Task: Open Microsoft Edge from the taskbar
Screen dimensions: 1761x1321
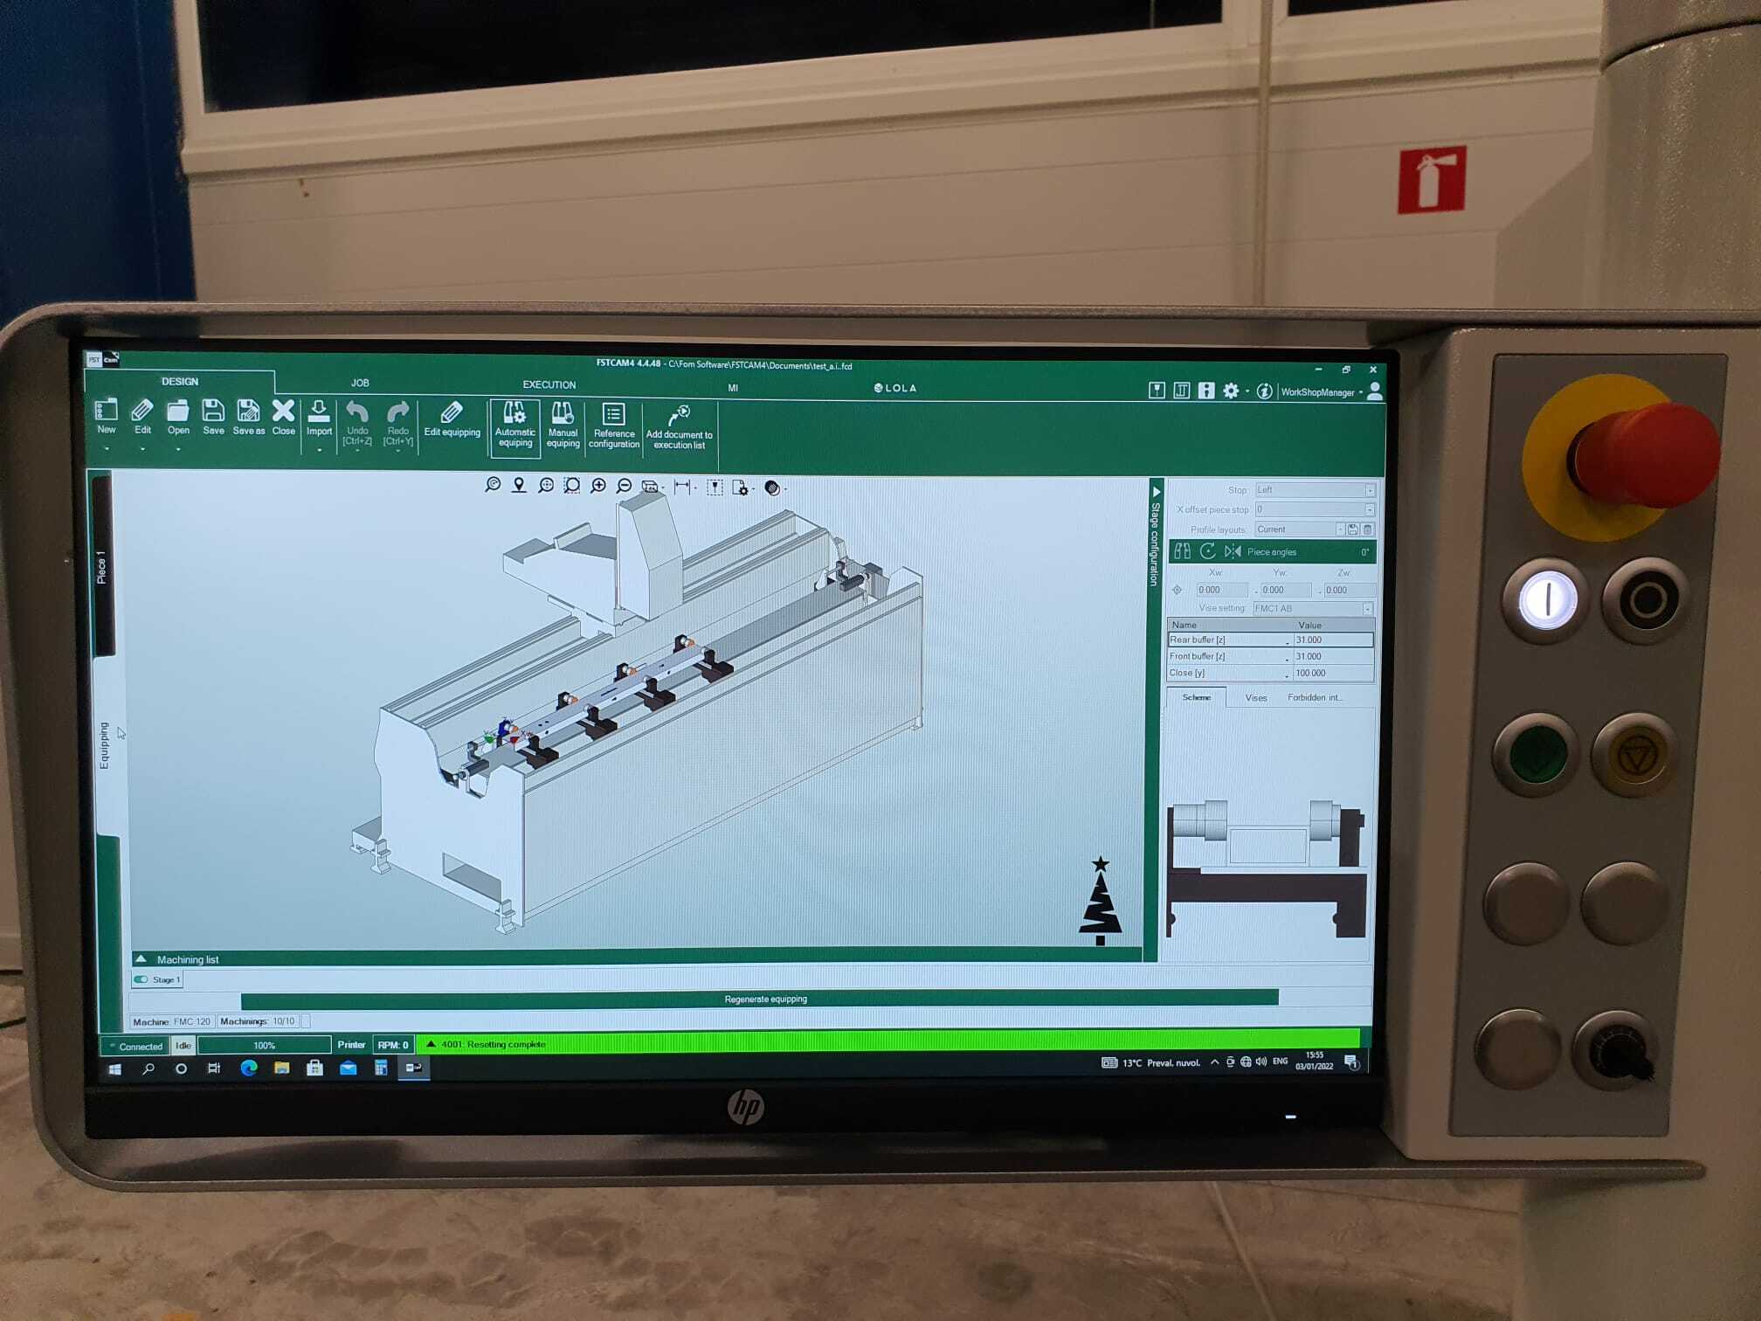Action: 248,1068
